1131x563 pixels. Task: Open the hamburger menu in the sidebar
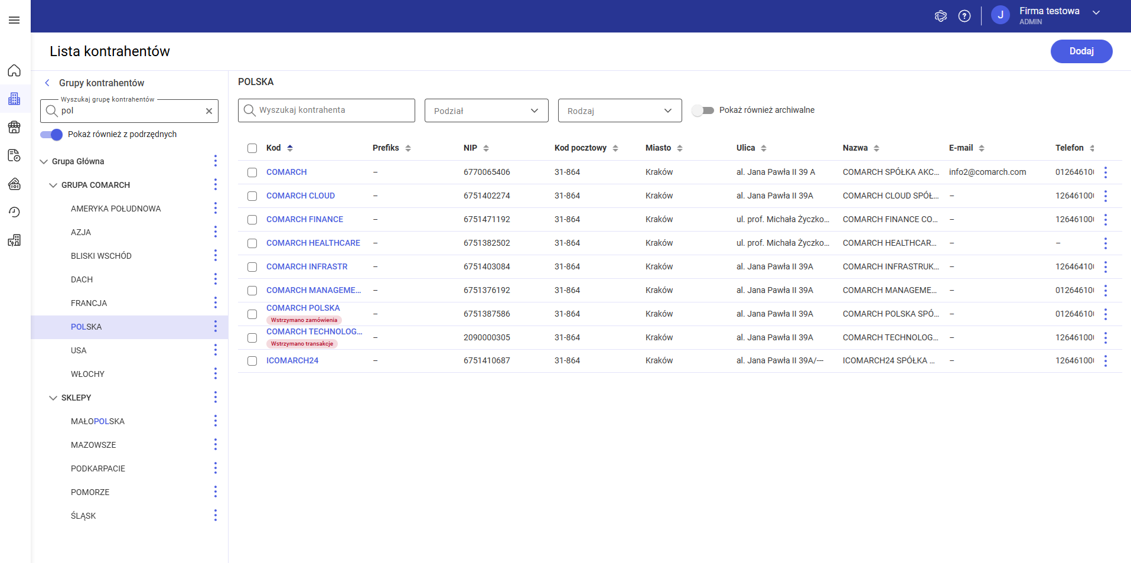tap(14, 20)
